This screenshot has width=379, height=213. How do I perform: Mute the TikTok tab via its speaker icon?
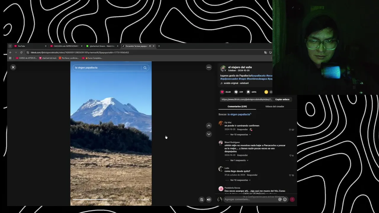(x=150, y=46)
